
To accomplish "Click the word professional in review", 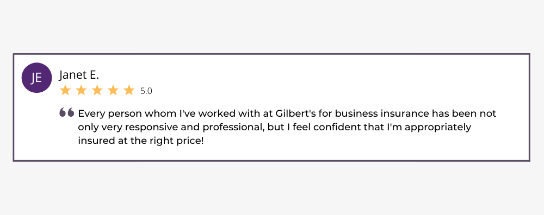I will 234,128.
